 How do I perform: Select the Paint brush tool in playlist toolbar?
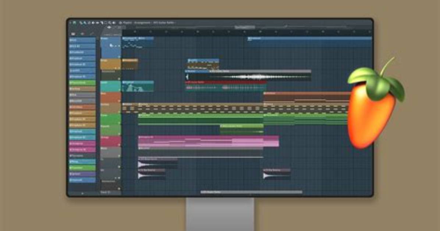85,23
